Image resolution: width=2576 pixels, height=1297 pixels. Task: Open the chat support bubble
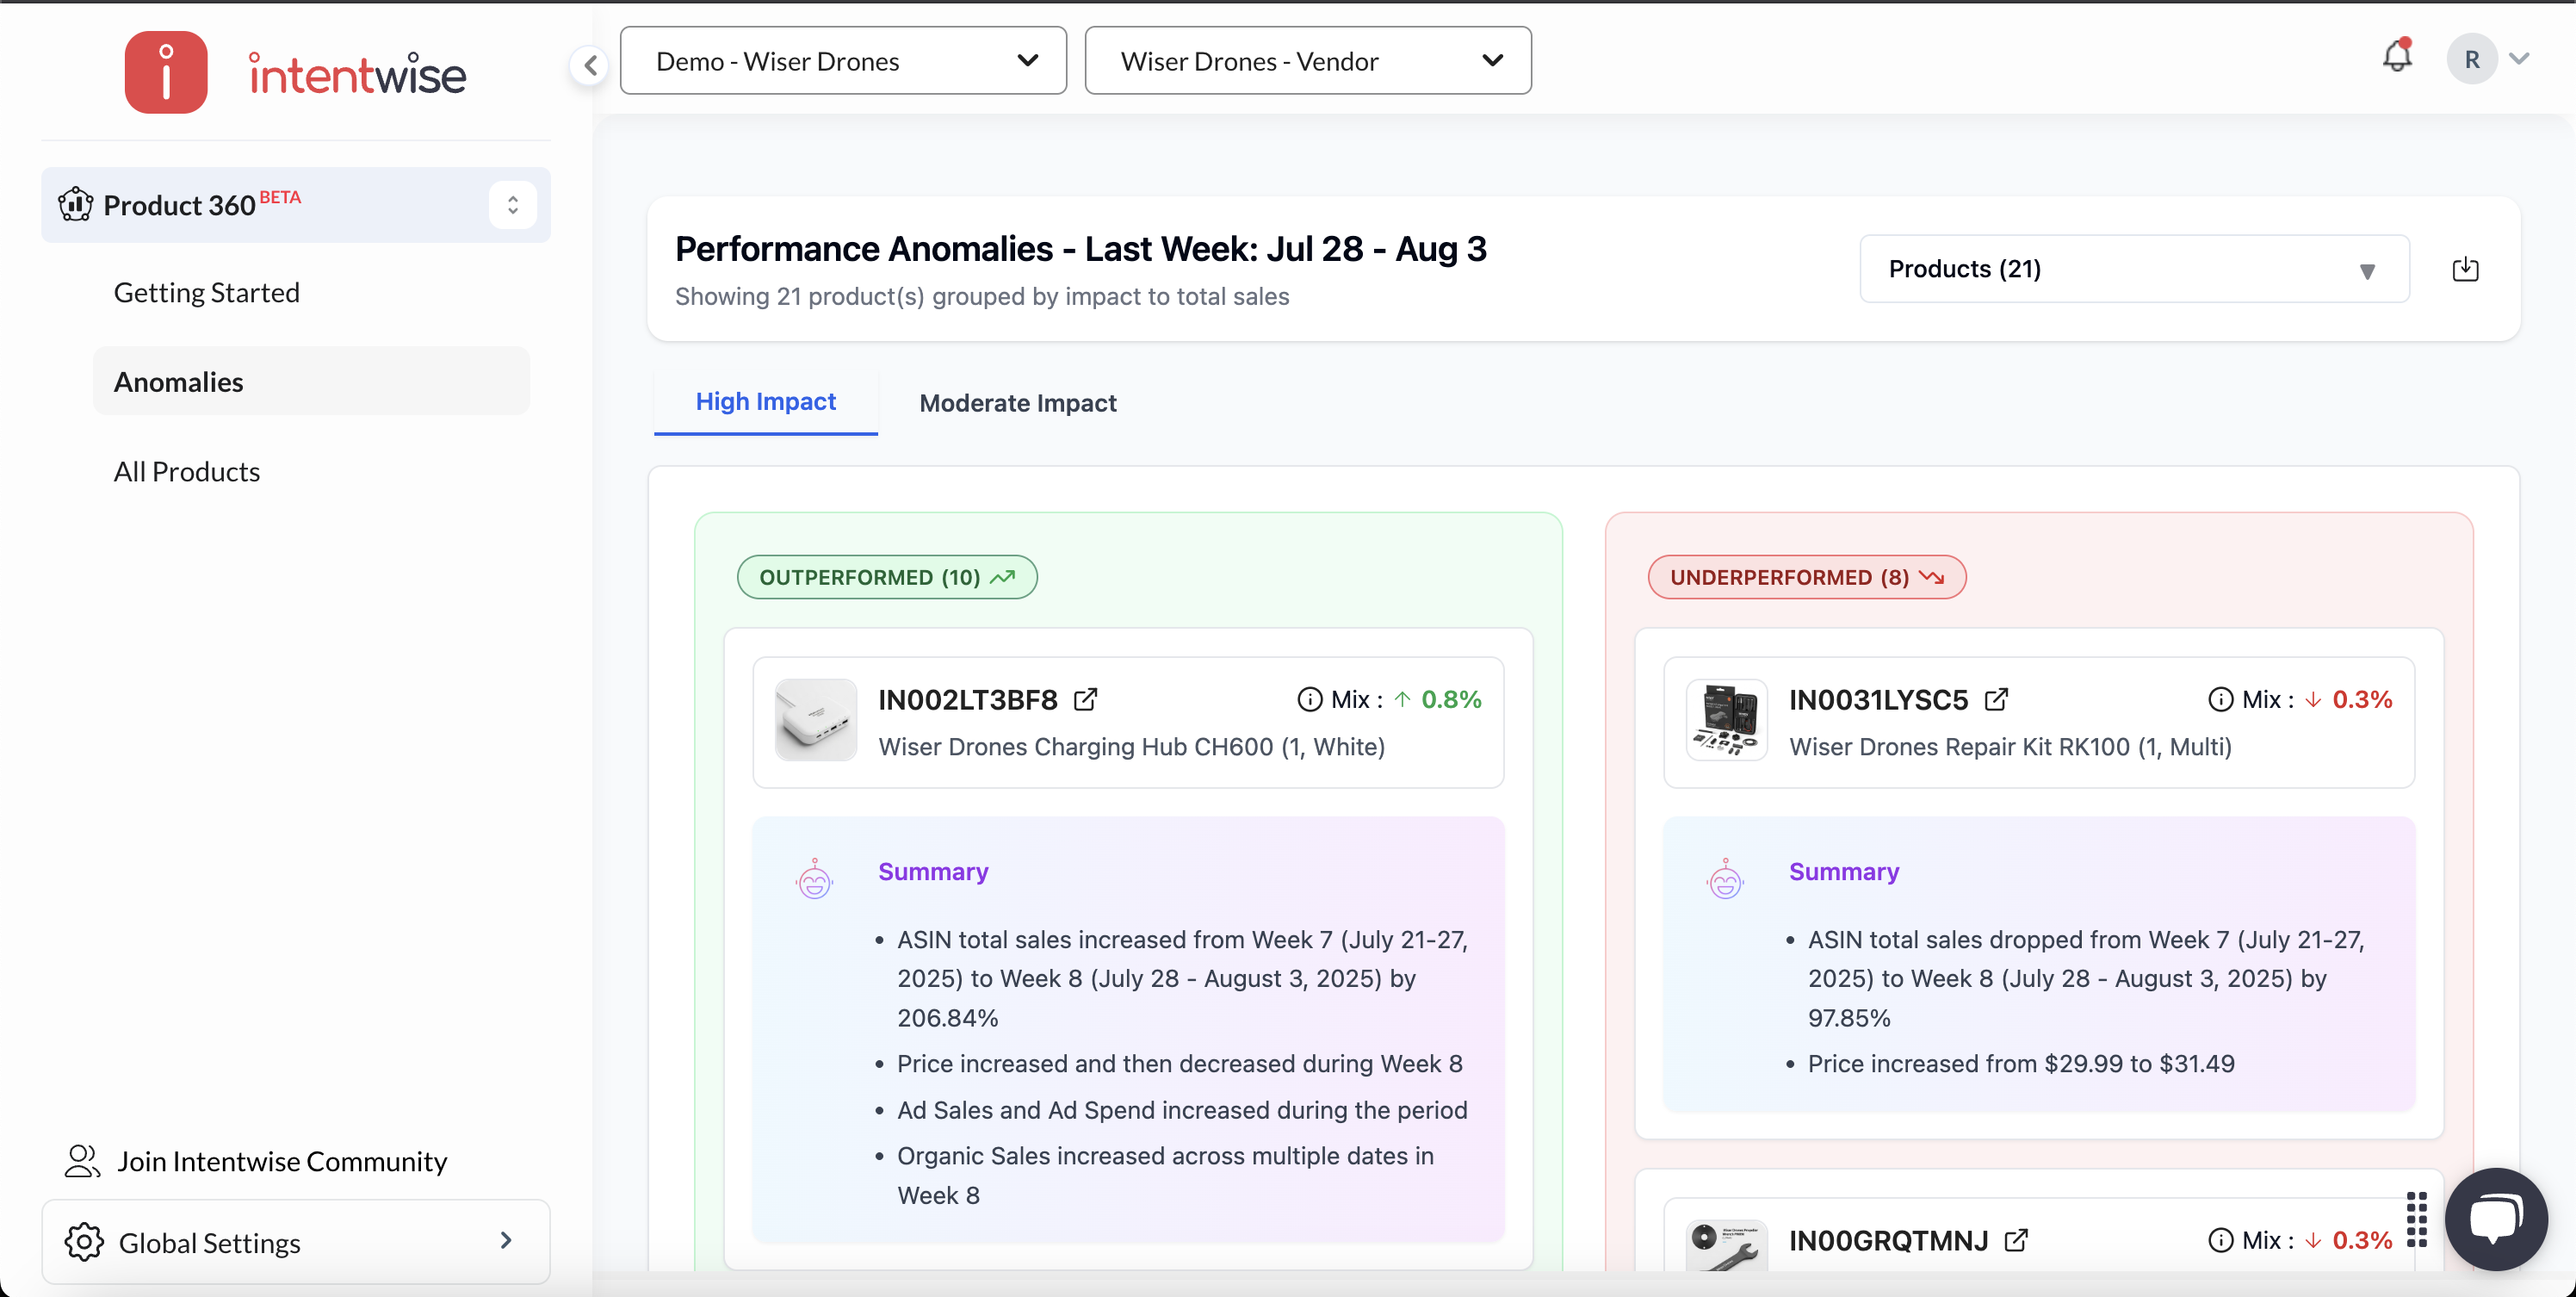pyautogui.click(x=2496, y=1218)
